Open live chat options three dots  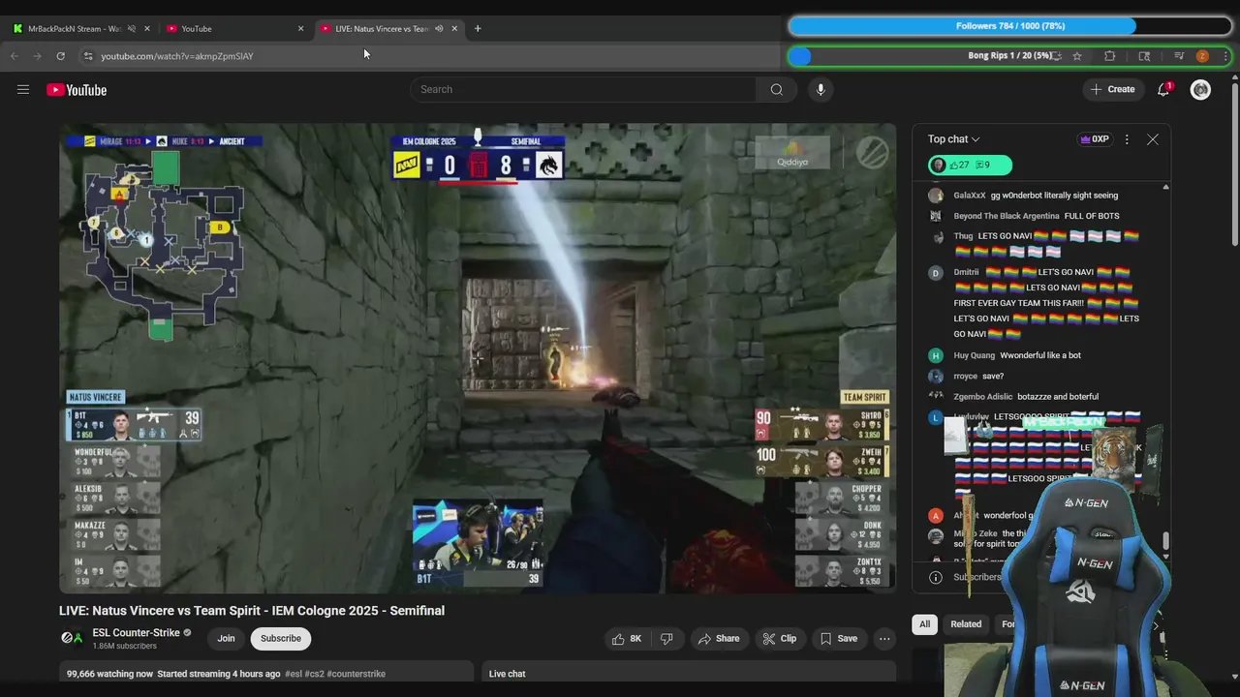1127,139
